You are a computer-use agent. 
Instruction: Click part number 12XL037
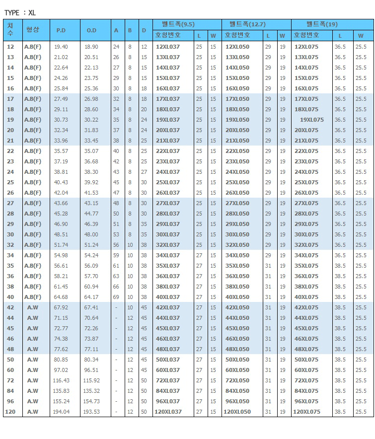(168, 47)
